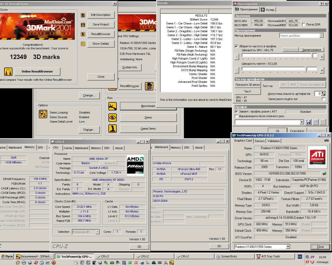Open Cache tab in the front CPU-Z window
Screen dimensions: 332x266
(x=68, y=148)
